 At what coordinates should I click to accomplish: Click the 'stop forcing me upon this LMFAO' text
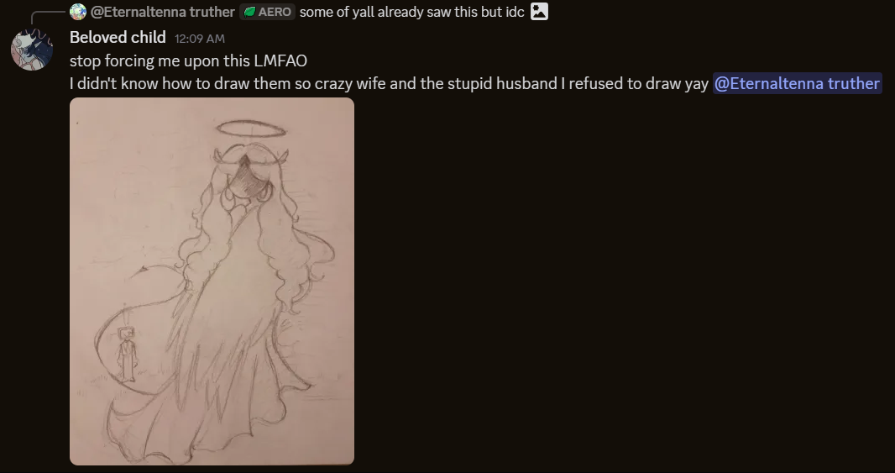[x=188, y=60]
